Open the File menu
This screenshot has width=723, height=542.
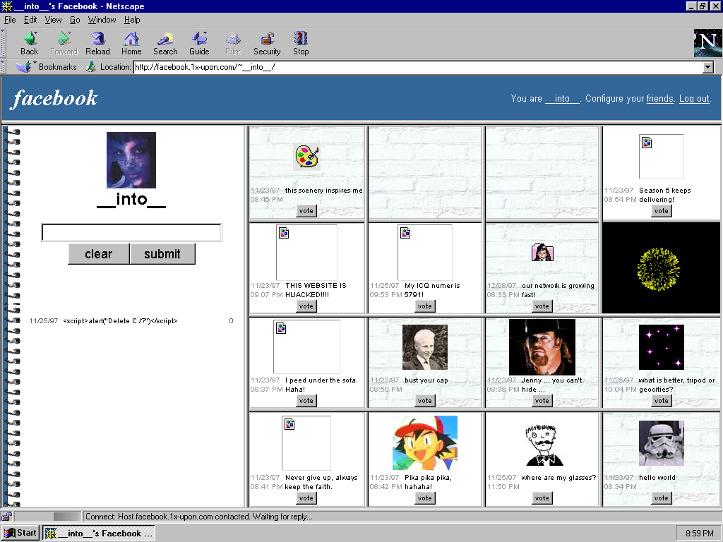point(10,20)
